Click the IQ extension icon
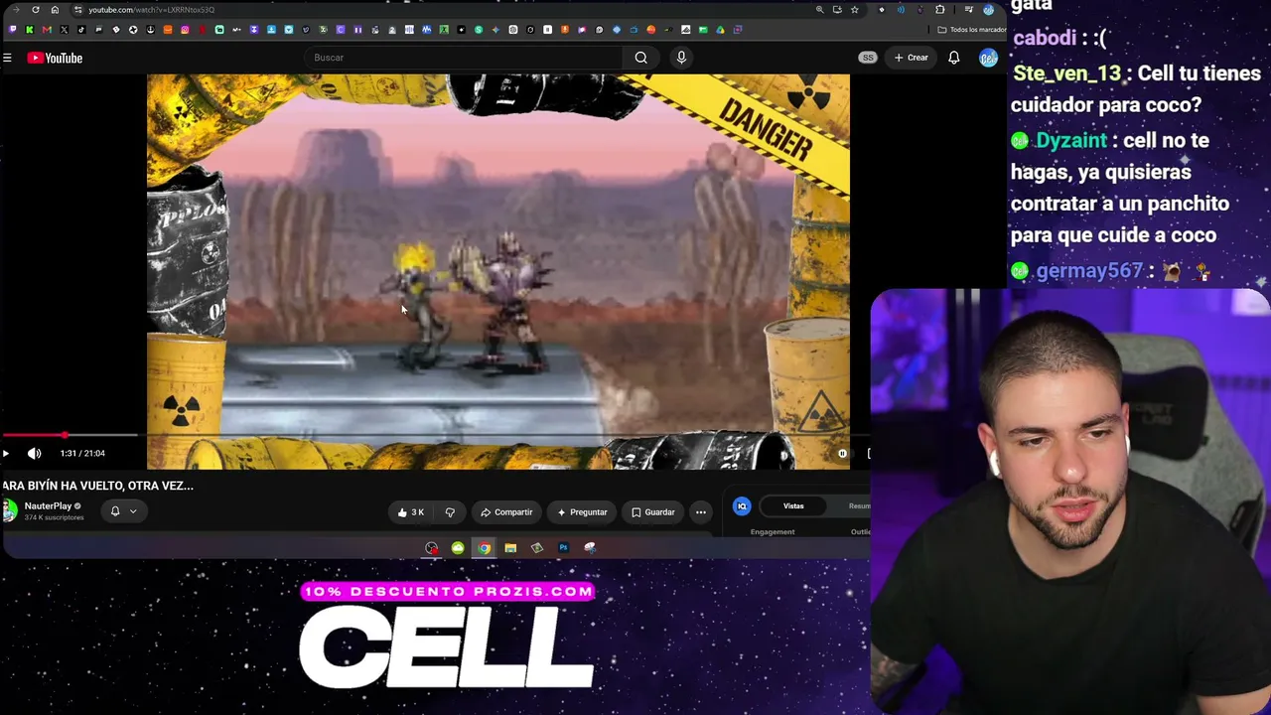Screen dimensions: 1271x715 [x=742, y=506]
